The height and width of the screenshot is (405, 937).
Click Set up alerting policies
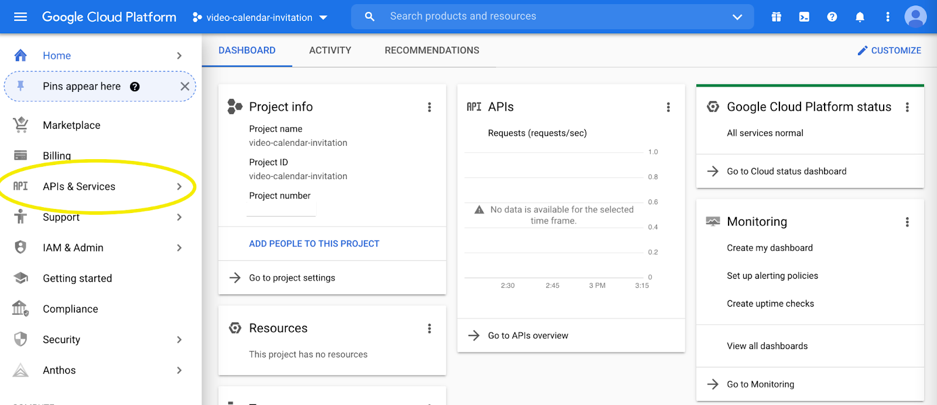point(772,276)
